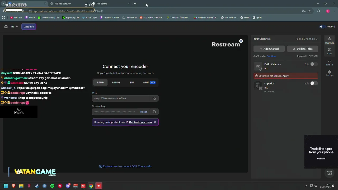Viewport: 338px width, 190px height.
Task: Open the Chrome three-dot menu
Action: [334, 11]
